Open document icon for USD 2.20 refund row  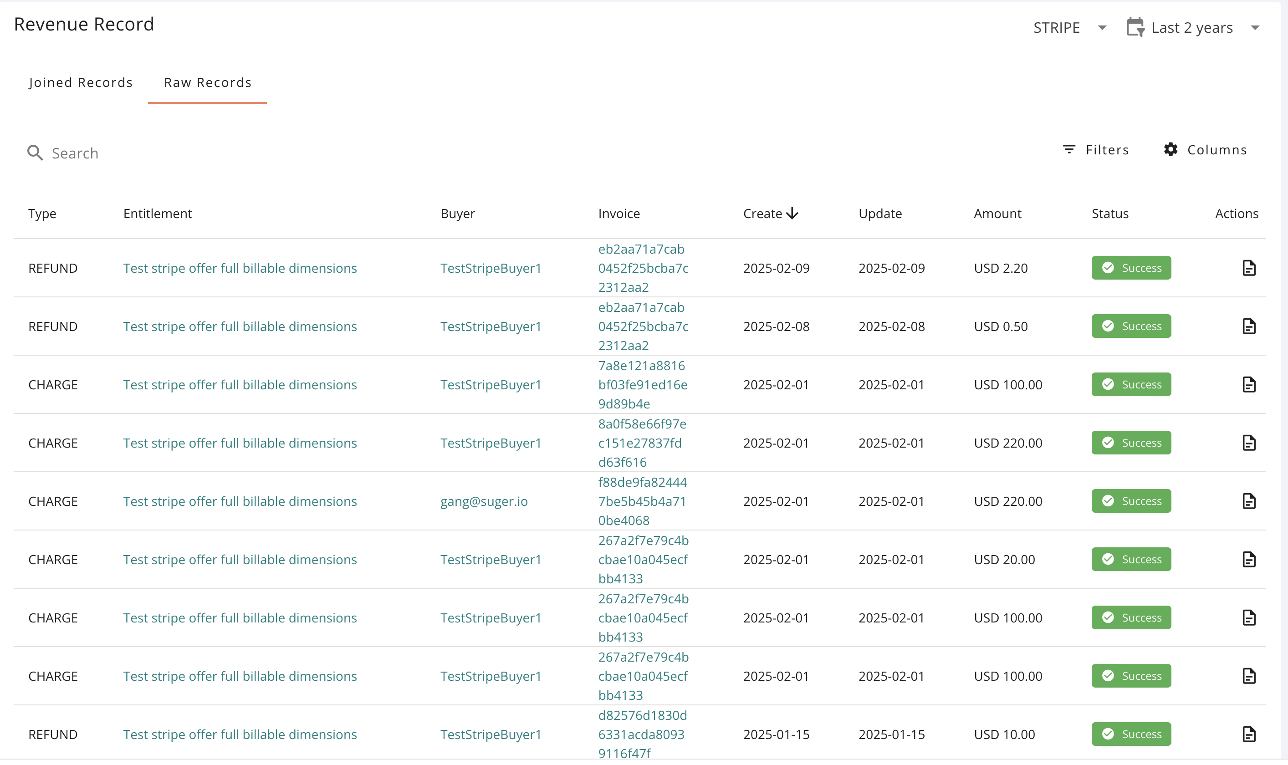pos(1248,268)
